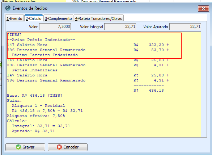Click the green checkmark icon on Gravar
Image resolution: width=212 pixels, height=155 pixels.
click(18, 147)
